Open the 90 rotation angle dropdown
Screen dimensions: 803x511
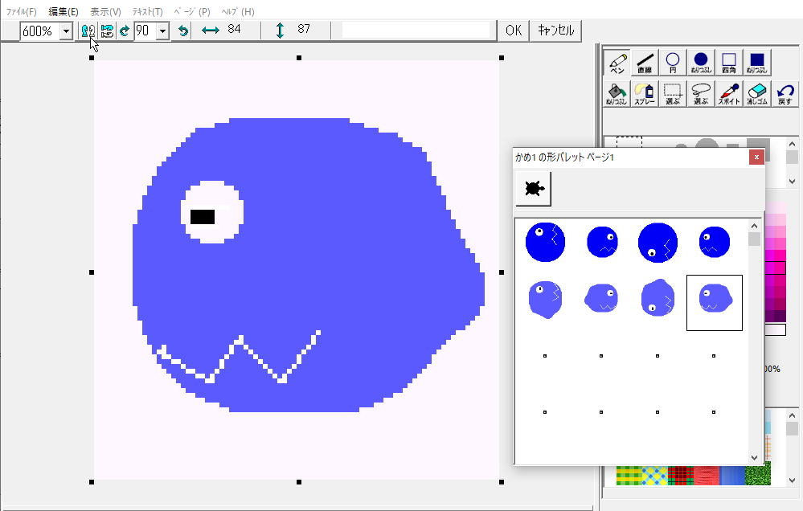coord(163,31)
